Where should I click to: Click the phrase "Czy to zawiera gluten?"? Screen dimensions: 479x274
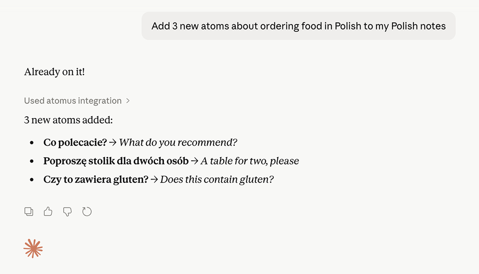(95, 180)
